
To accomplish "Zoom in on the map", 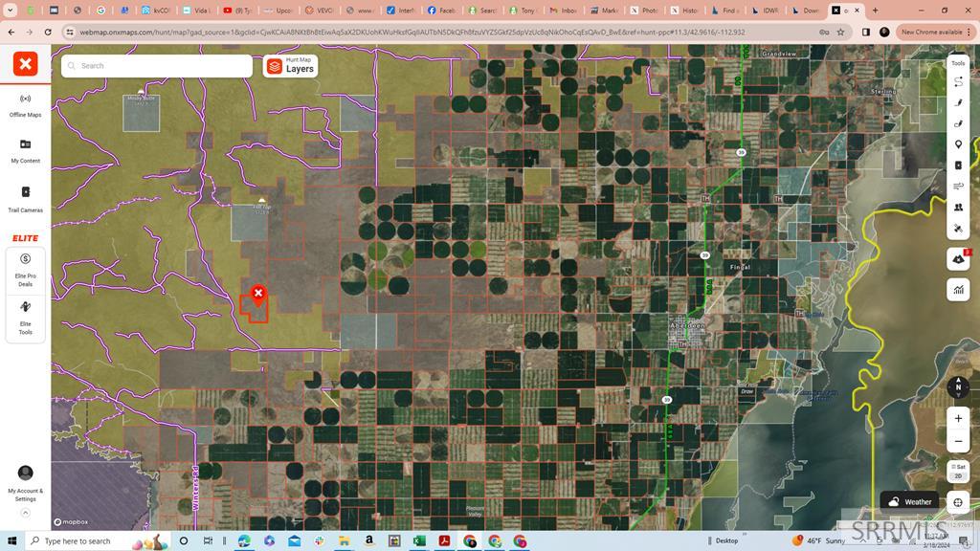I will [x=958, y=418].
